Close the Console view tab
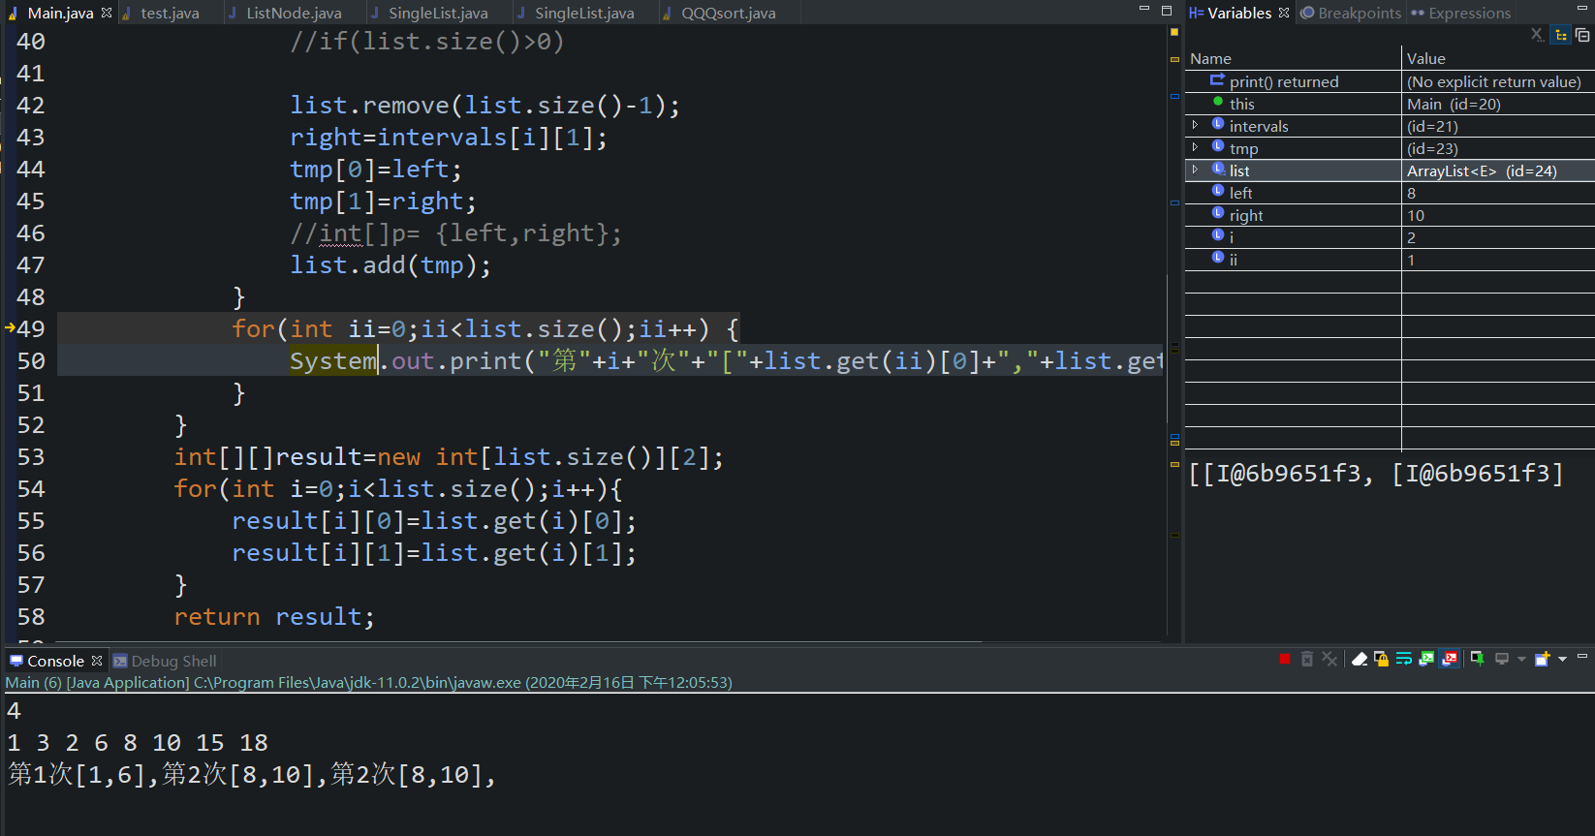This screenshot has height=836, width=1595. coord(97,661)
